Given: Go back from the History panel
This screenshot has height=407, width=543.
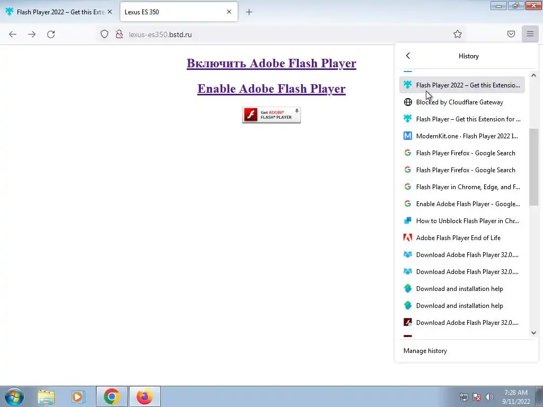Looking at the screenshot, I should pyautogui.click(x=408, y=56).
